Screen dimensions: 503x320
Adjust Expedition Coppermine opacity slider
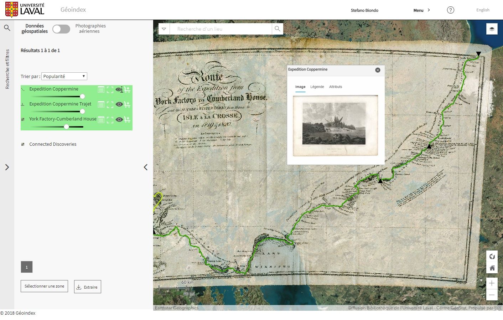click(82, 96)
